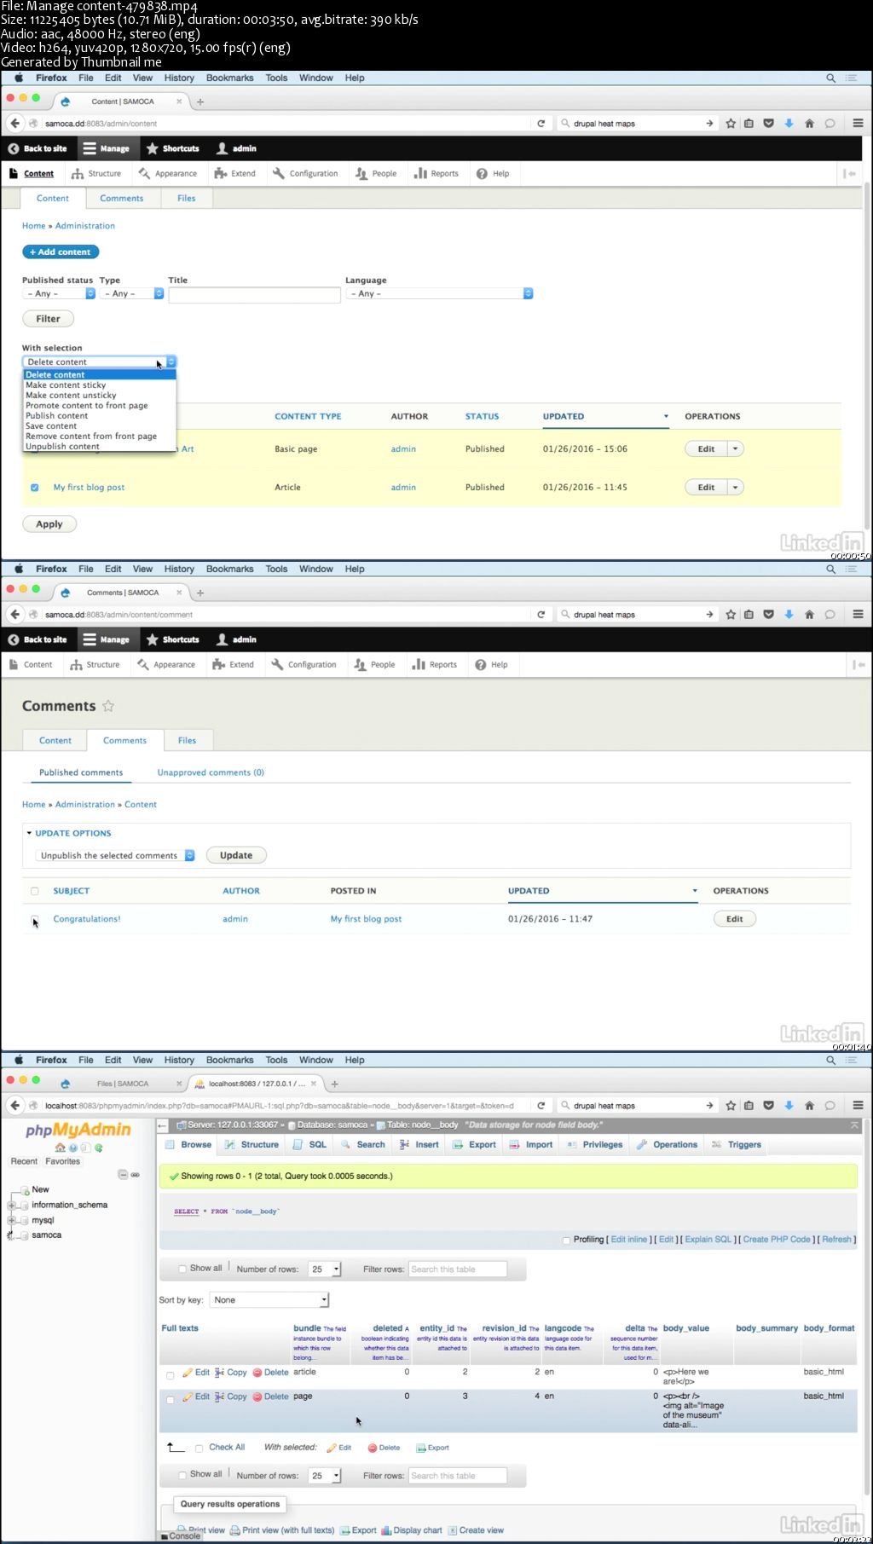
Task: Click the phpMyAdmin home icon in sidebar
Action: [60, 1148]
